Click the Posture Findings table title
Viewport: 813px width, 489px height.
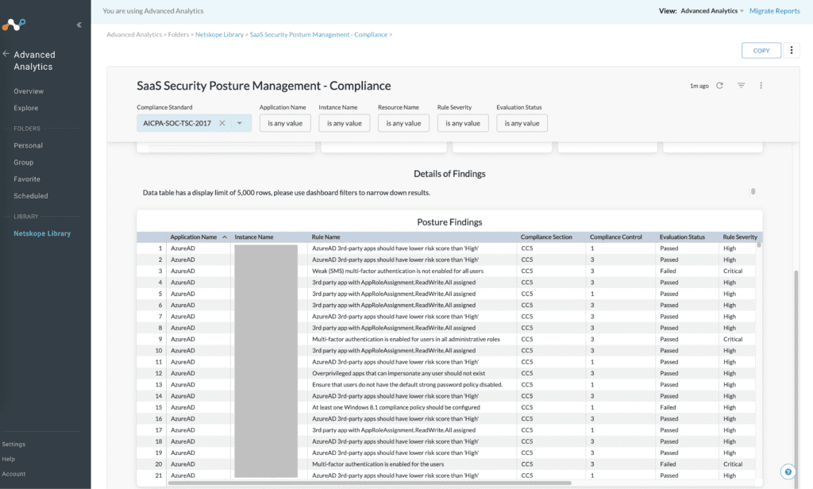coord(449,222)
